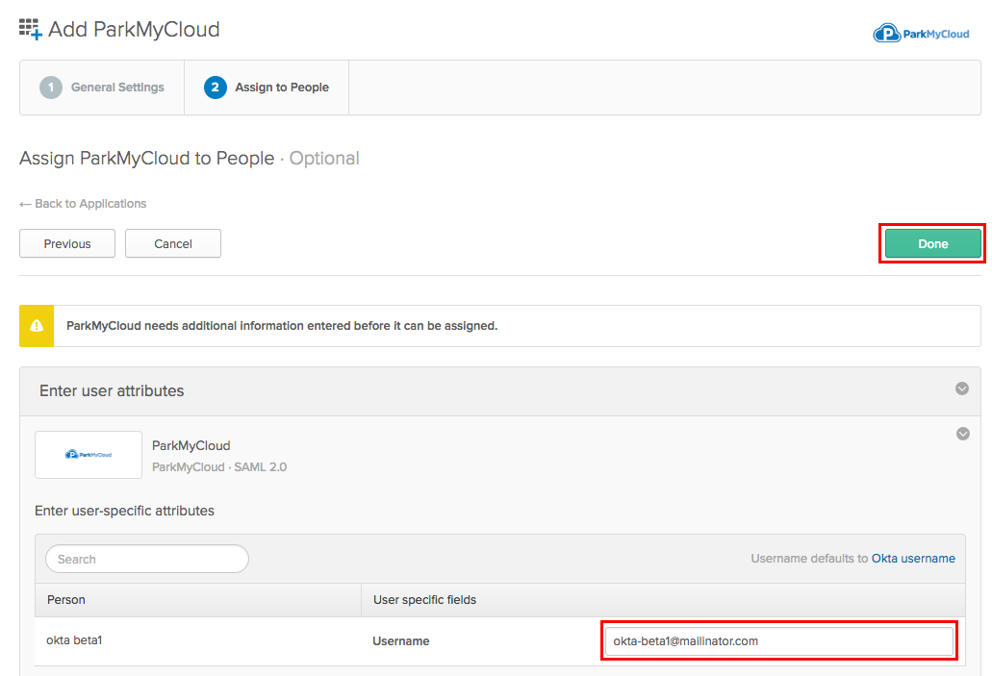Click the ParkMyCloud app name text
The image size is (992, 676).
click(x=191, y=446)
